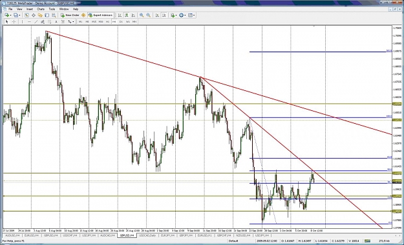Set timeframe to M5
This screenshot has width=404, height=245.
tap(87, 21)
